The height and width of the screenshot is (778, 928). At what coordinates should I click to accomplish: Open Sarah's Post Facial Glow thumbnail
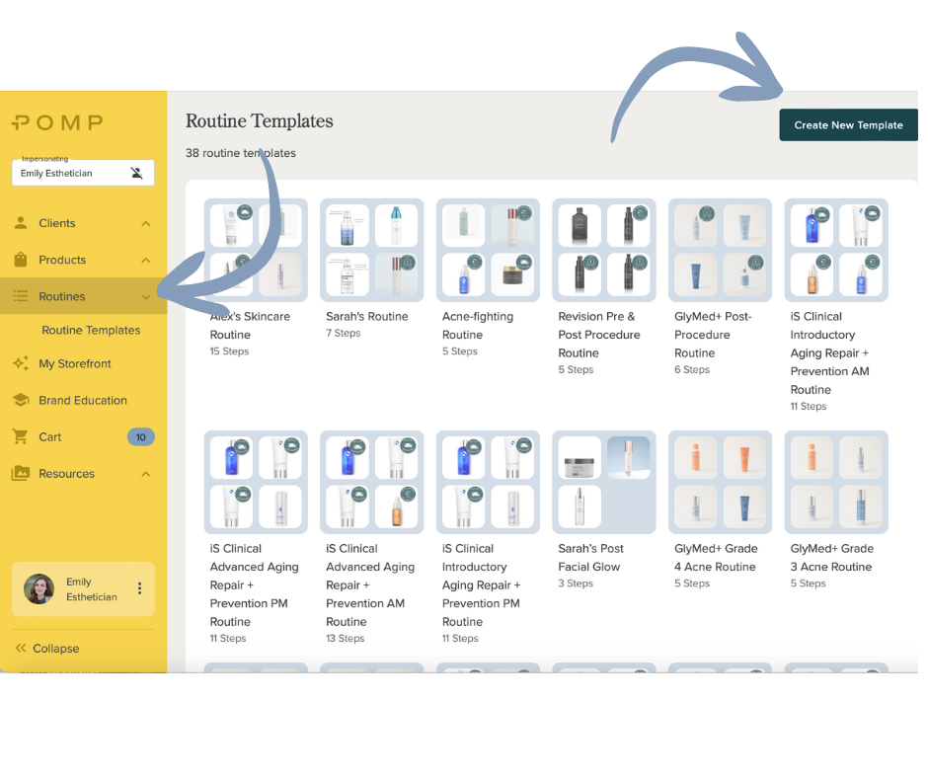(603, 482)
